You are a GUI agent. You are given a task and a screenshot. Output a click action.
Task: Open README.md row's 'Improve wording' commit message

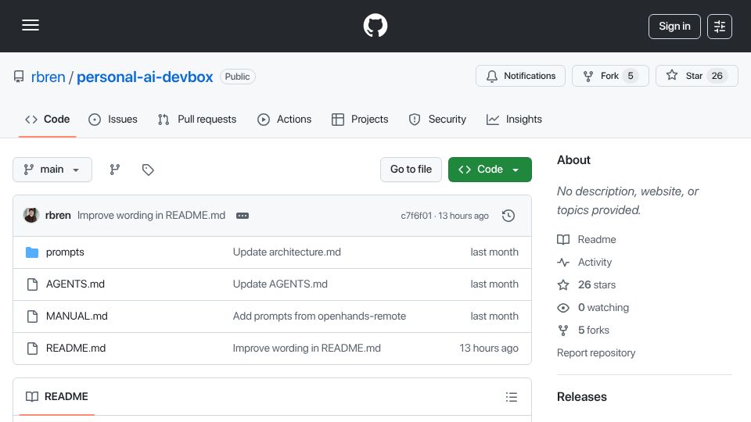click(x=307, y=349)
